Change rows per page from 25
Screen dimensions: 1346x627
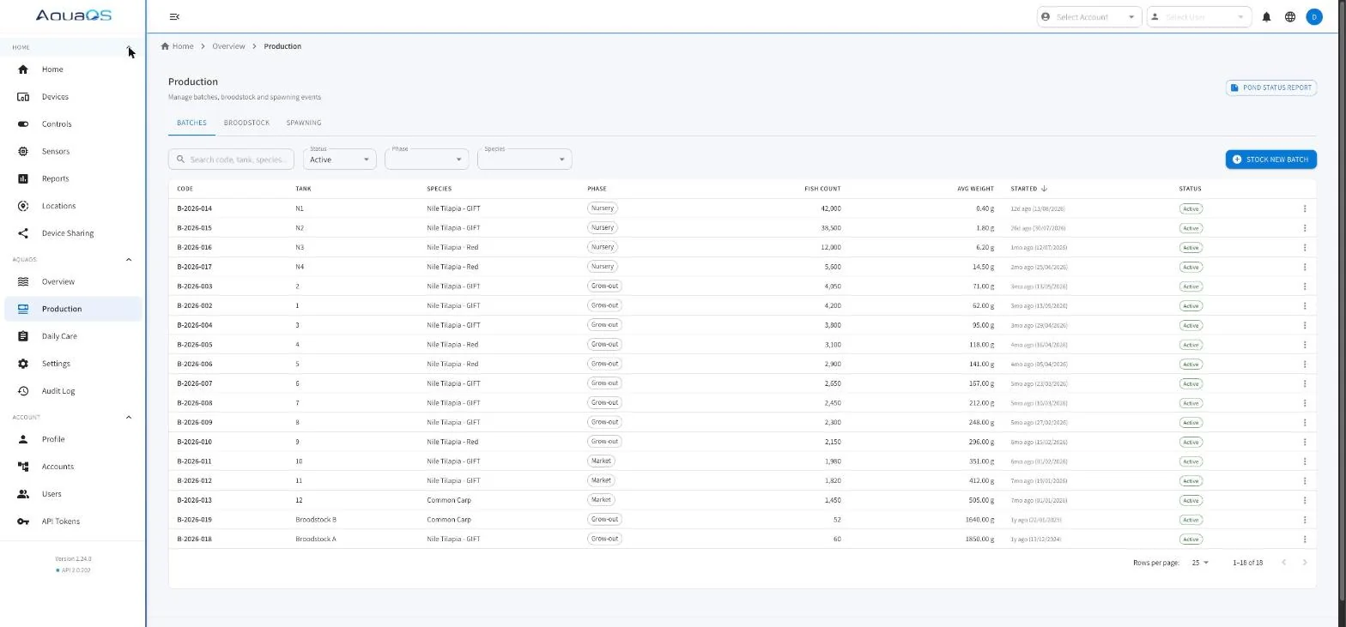[x=1199, y=563]
